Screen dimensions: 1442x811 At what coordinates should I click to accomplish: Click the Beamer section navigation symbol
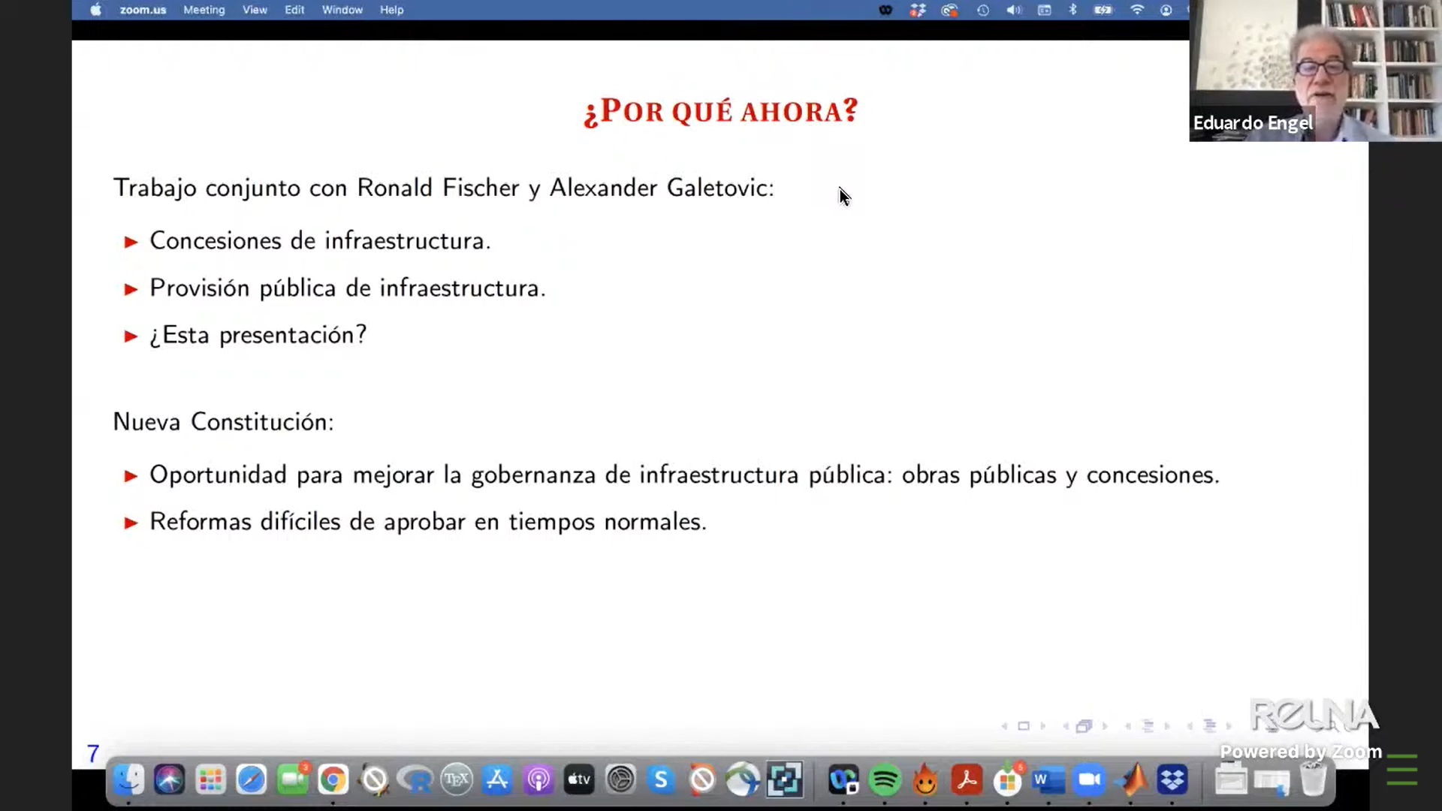click(1209, 726)
